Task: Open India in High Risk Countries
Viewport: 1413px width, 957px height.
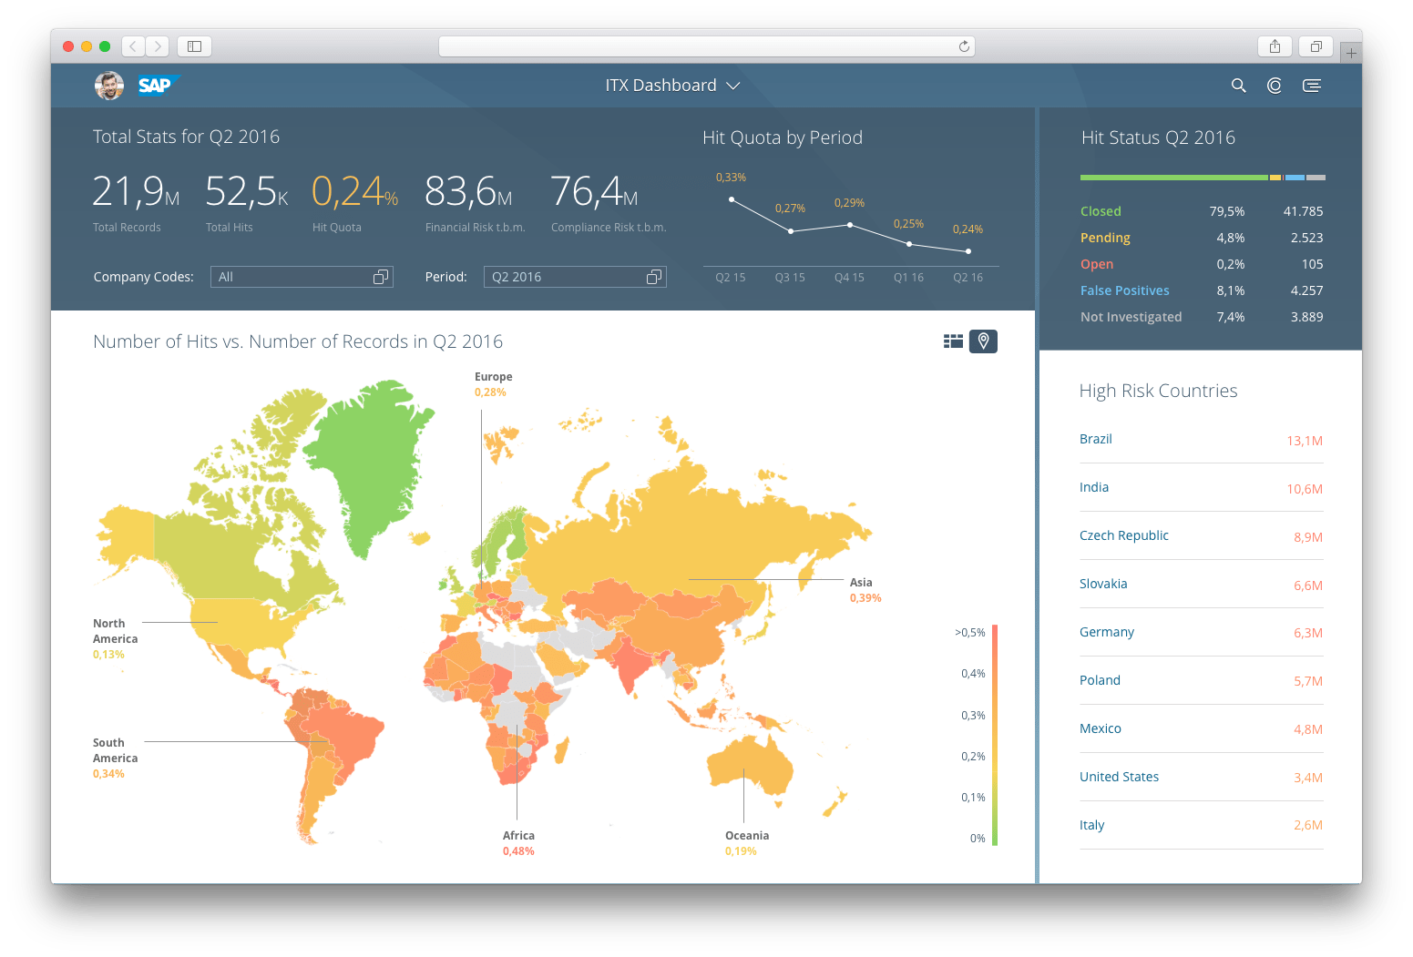Action: pos(1094,487)
